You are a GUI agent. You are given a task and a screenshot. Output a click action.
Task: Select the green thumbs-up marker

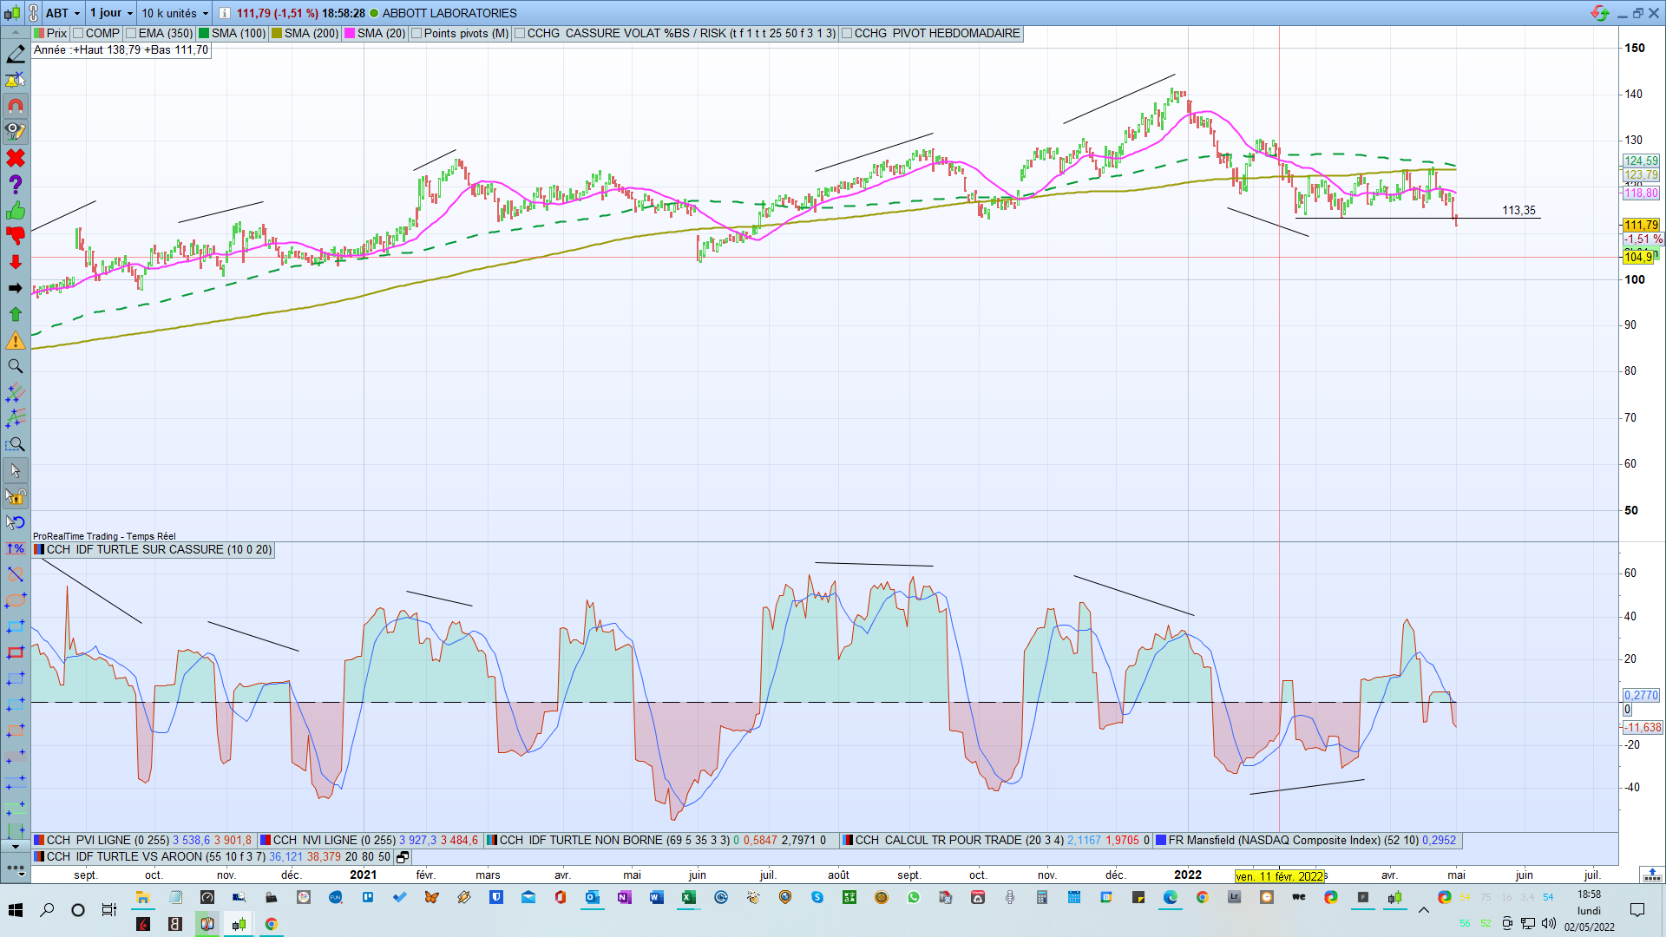(16, 211)
